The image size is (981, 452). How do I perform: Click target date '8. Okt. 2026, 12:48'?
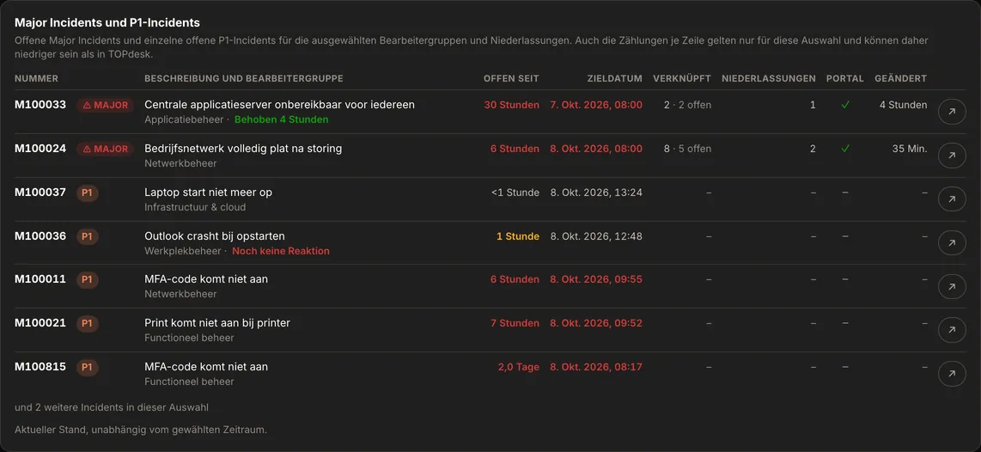[x=596, y=236]
